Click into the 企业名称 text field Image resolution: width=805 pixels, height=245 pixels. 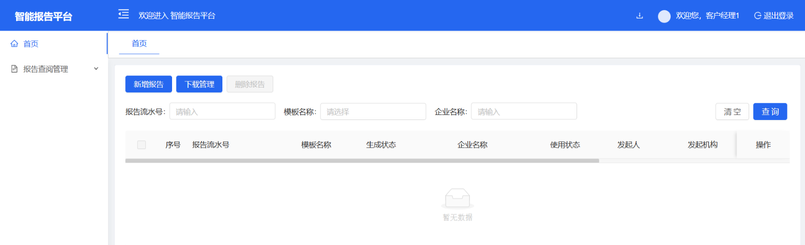tap(524, 111)
